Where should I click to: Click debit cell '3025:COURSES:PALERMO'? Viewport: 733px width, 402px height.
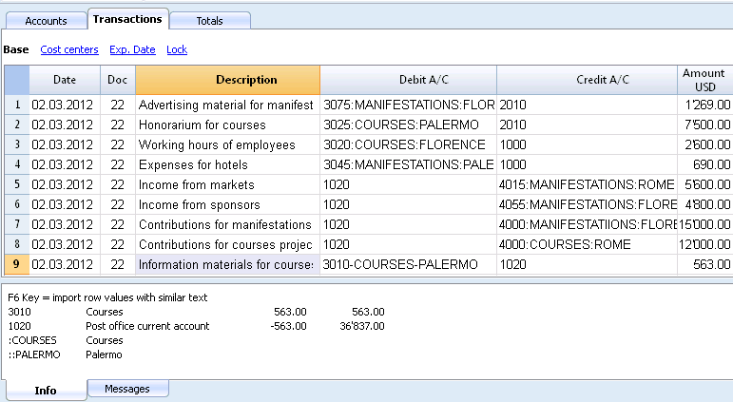click(408, 124)
